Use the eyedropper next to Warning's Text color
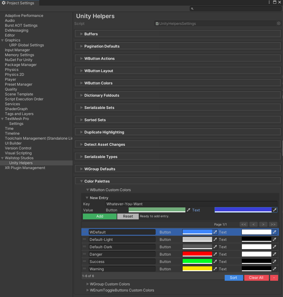 pyautogui.click(x=274, y=269)
